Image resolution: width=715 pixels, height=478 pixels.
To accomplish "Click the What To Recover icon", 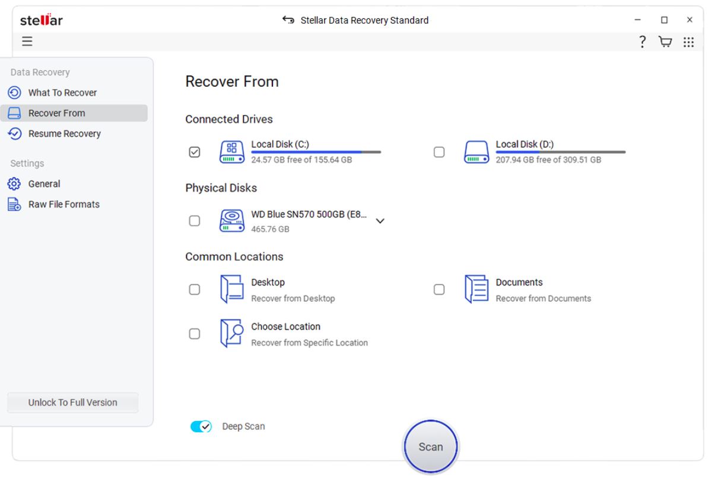I will click(14, 93).
